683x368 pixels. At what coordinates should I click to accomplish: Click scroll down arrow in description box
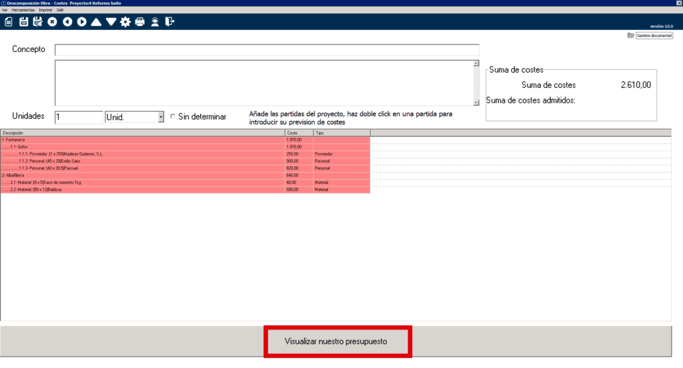coord(476,103)
